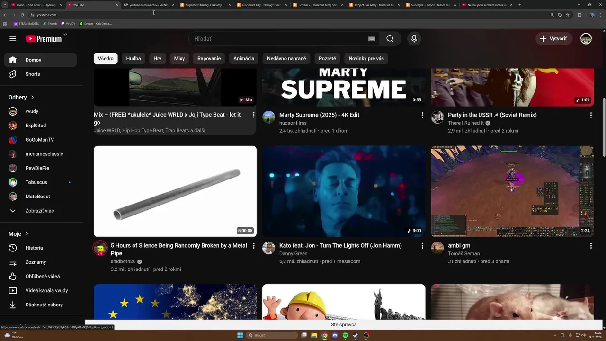Start voice search with microphone icon
This screenshot has width=606, height=341.
pos(414,39)
